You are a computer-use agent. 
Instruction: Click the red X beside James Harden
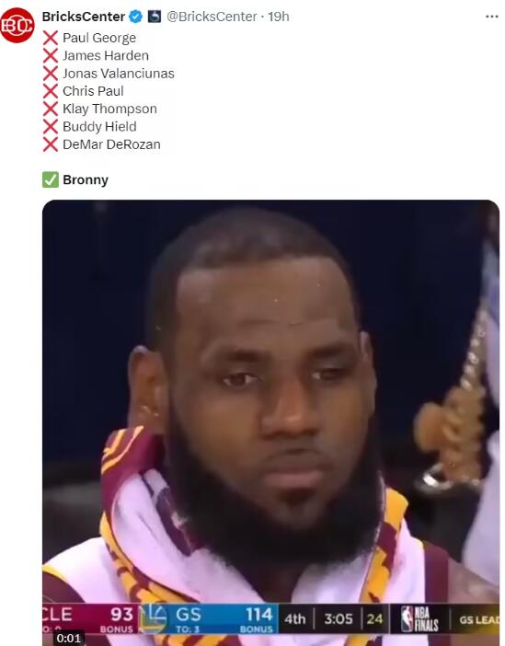click(x=51, y=55)
